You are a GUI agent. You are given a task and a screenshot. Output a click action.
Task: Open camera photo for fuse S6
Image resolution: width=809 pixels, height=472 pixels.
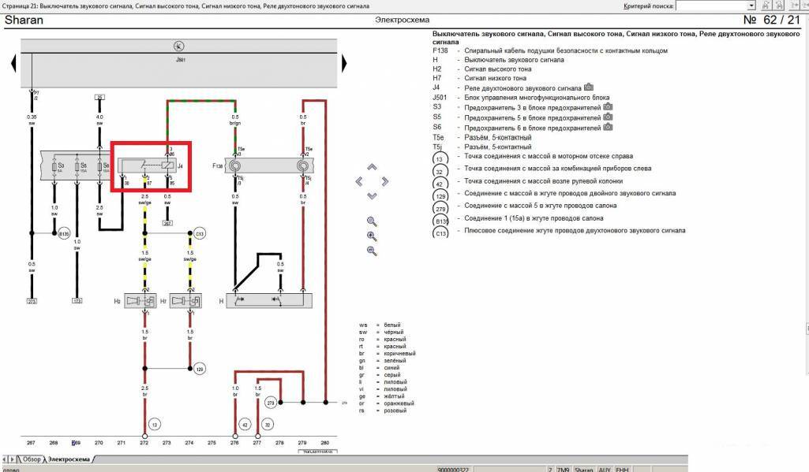click(x=608, y=126)
